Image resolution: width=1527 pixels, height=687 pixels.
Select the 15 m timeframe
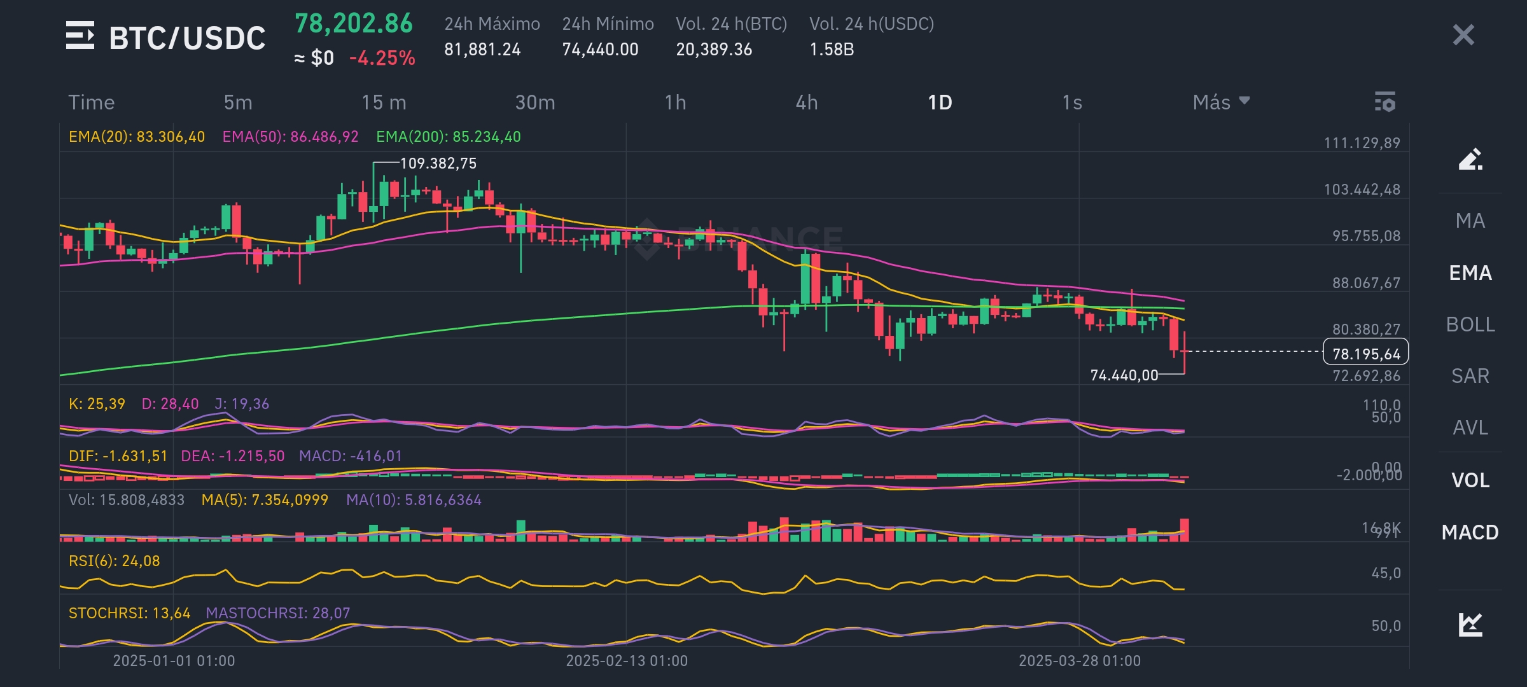click(x=384, y=102)
